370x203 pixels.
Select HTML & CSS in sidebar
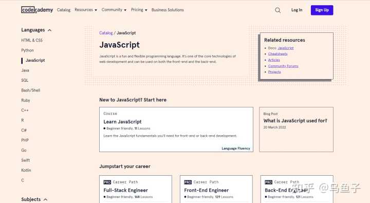pyautogui.click(x=32, y=41)
